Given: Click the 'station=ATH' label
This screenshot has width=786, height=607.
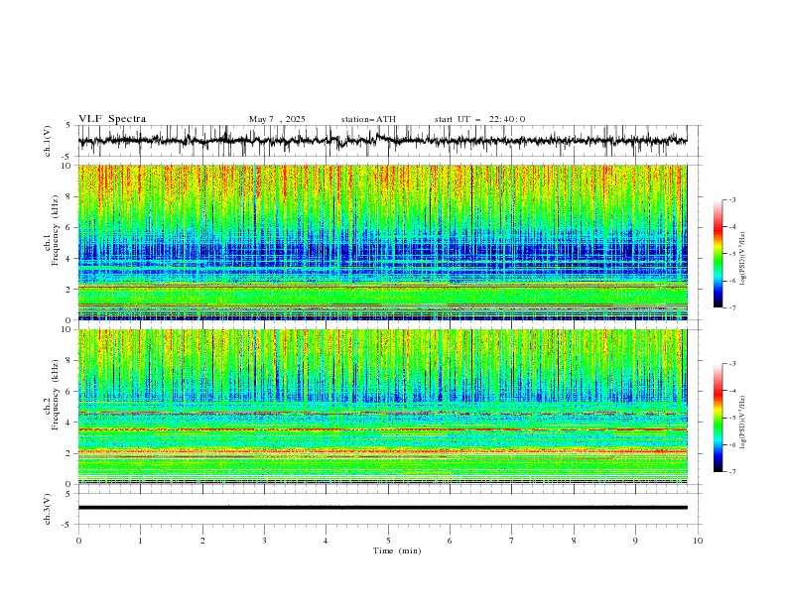Looking at the screenshot, I should pos(368,119).
